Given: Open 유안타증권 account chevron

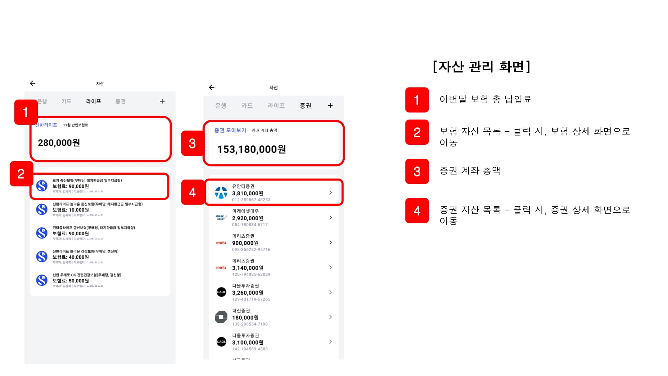Looking at the screenshot, I should coord(330,193).
